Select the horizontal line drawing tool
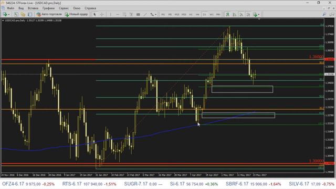Viewport: 336px width, 189px height. pyautogui.click(x=118, y=14)
